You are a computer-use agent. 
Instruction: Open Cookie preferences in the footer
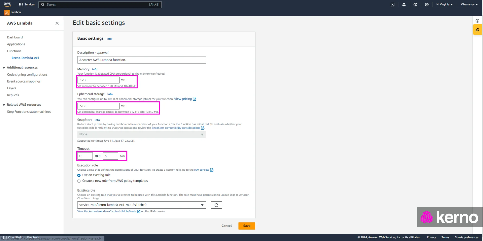coord(466,237)
